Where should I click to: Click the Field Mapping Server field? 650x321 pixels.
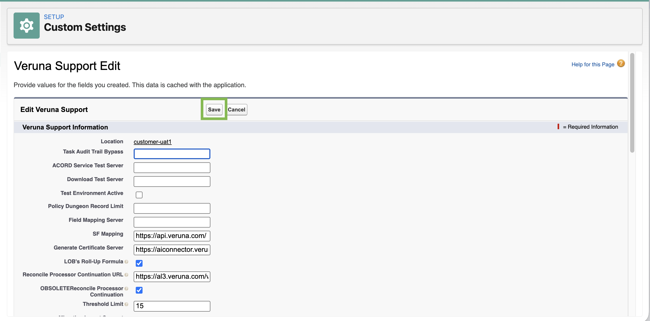(x=172, y=222)
